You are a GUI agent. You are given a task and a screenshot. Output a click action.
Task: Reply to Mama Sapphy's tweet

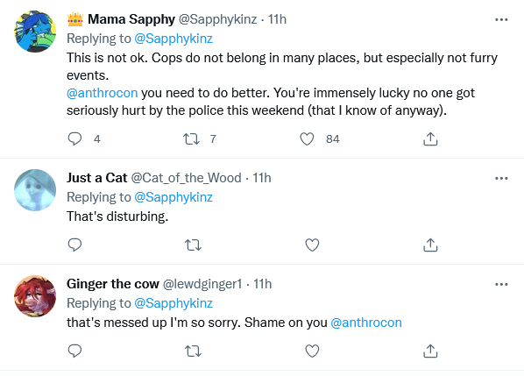pos(74,138)
